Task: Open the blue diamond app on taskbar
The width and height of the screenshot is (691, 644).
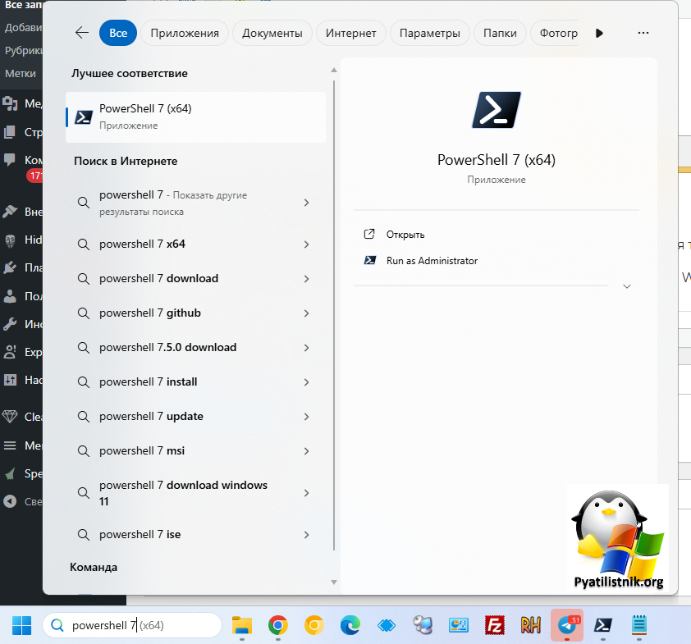Action: (x=387, y=625)
